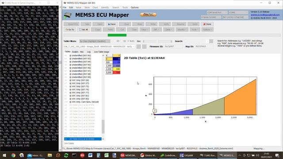The height and width of the screenshot is (159, 283).
Task: Click the red X Done button
Action: tap(207, 24)
